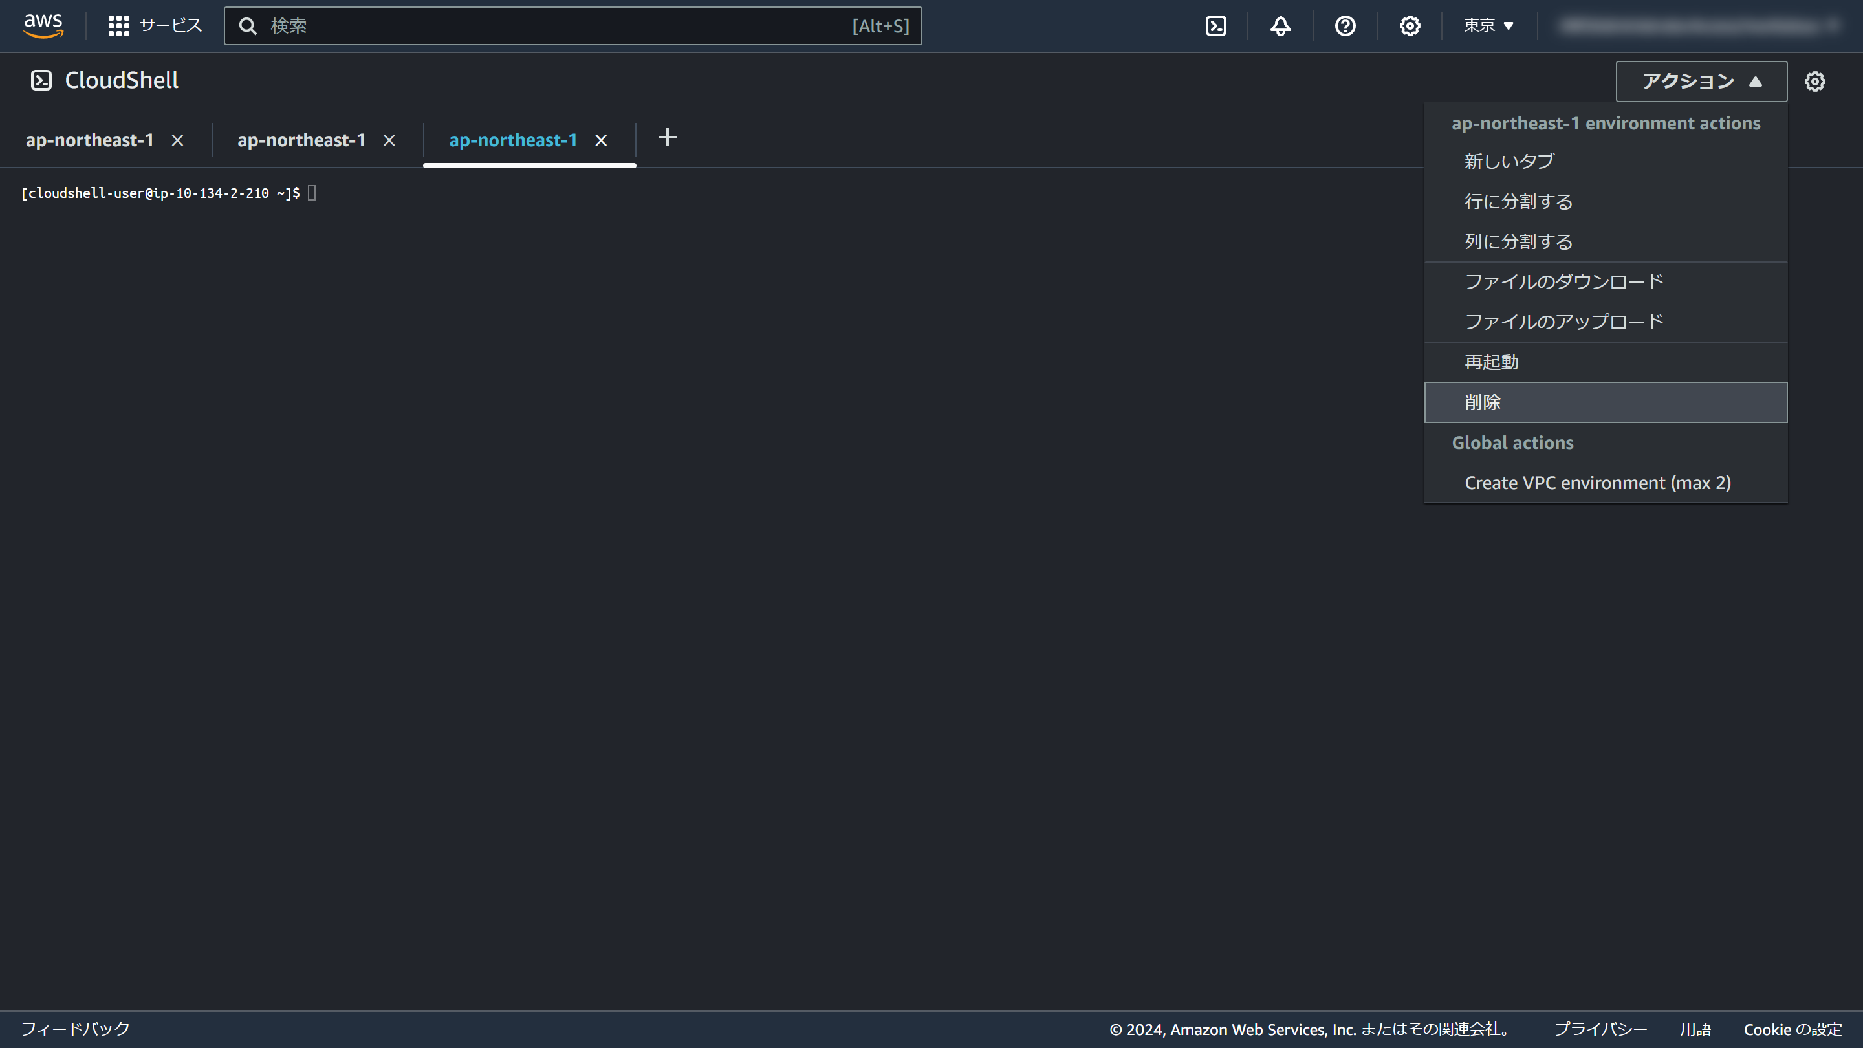
Task: Select ファイルのアップロード from the actions menu
Action: click(x=1563, y=321)
